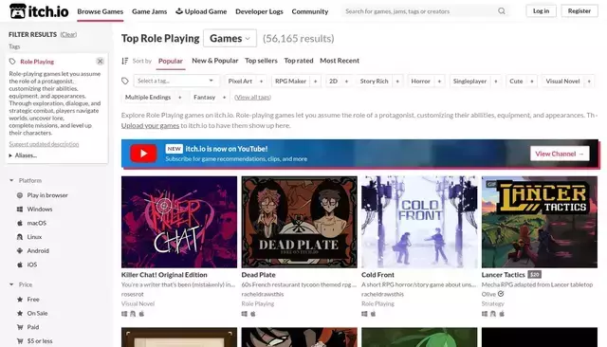Viewport: 607px width, 347px height.
Task: Click View all tags link
Action: coord(252,98)
